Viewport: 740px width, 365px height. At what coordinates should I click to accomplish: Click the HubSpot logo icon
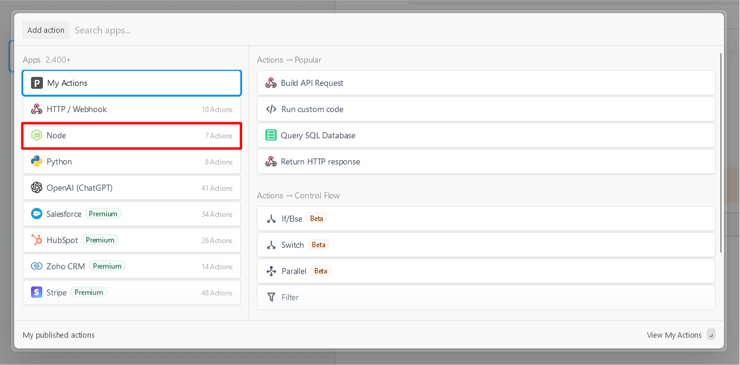point(37,240)
